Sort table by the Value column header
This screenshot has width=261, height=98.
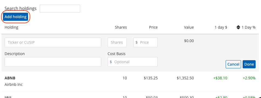click(x=189, y=27)
